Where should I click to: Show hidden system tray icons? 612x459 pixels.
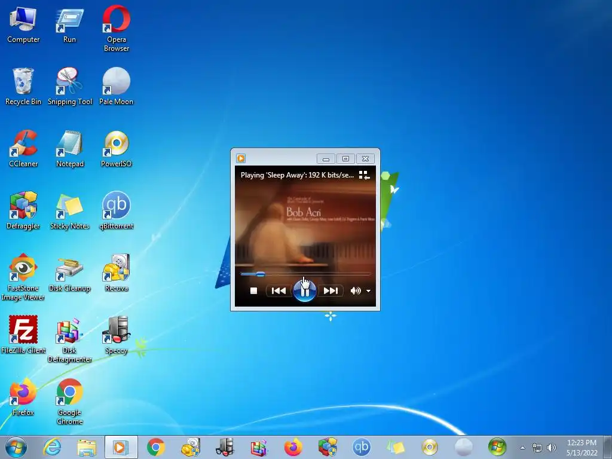coord(522,448)
